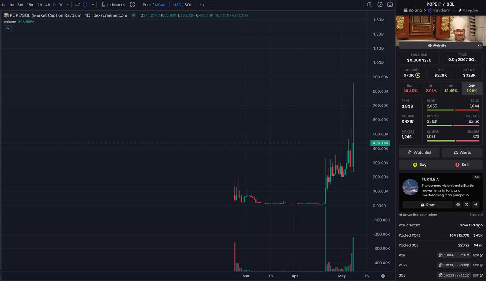Image resolution: width=486 pixels, height=281 pixels.
Task: Select the W weekly timeframe
Action: [x=61, y=5]
